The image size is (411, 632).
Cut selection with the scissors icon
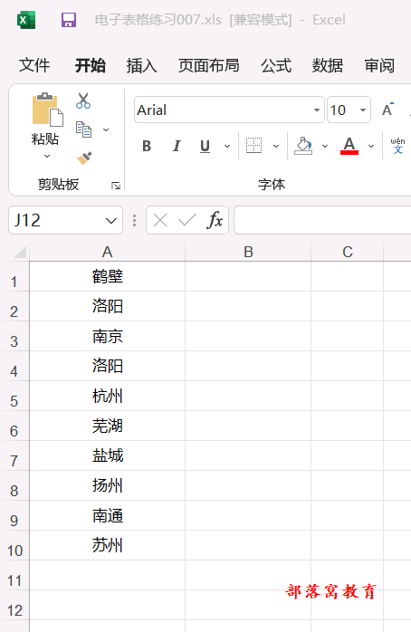(x=83, y=101)
